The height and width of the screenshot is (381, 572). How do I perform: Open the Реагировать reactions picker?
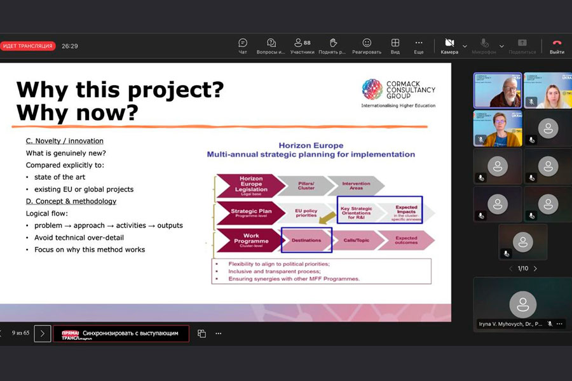[x=367, y=46]
